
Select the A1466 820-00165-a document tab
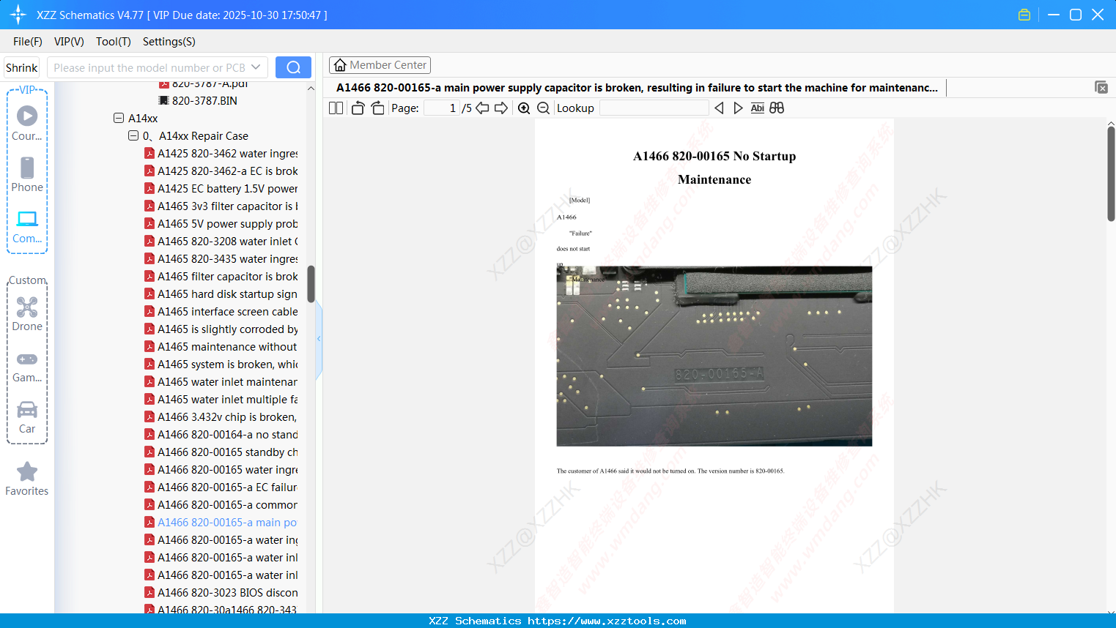coord(637,88)
